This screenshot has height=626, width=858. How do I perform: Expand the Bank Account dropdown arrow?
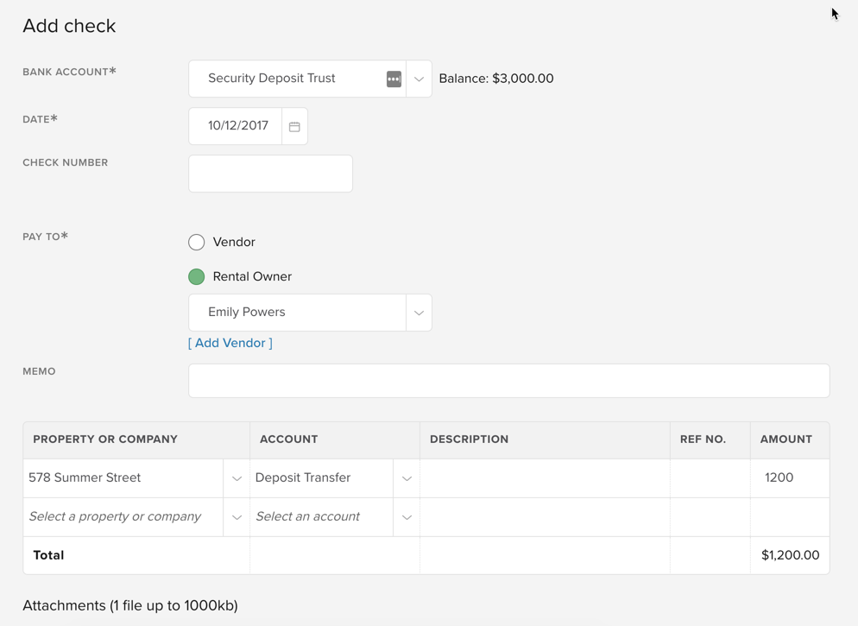click(x=419, y=79)
